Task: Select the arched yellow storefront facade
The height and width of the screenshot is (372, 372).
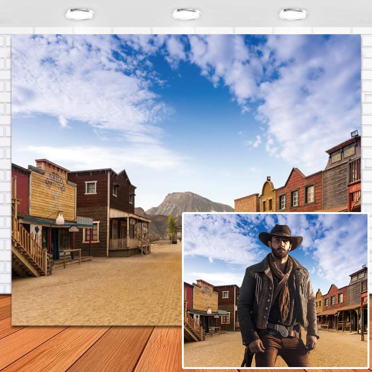Action: 268,191
